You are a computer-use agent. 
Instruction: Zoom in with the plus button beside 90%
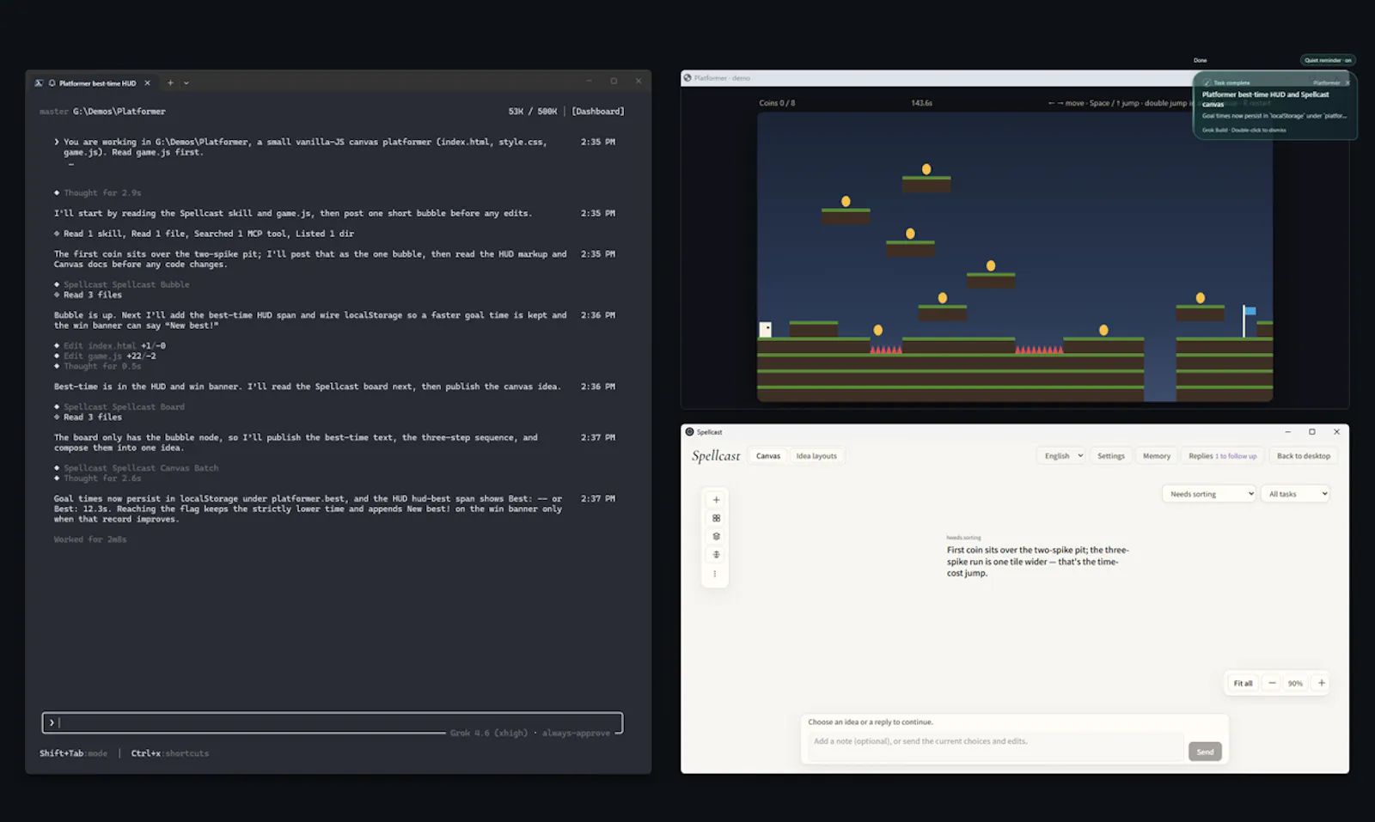1321,683
